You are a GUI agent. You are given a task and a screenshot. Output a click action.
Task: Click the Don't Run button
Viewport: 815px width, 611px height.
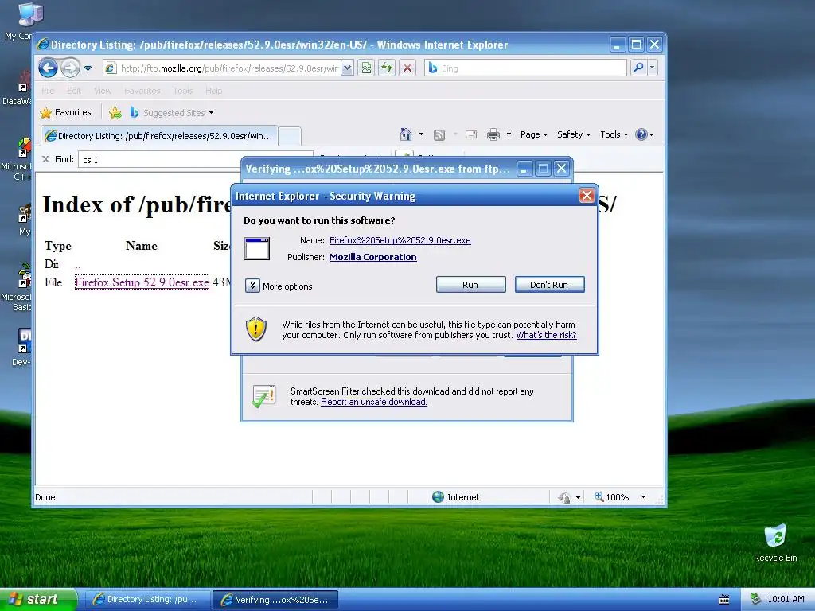coord(549,285)
